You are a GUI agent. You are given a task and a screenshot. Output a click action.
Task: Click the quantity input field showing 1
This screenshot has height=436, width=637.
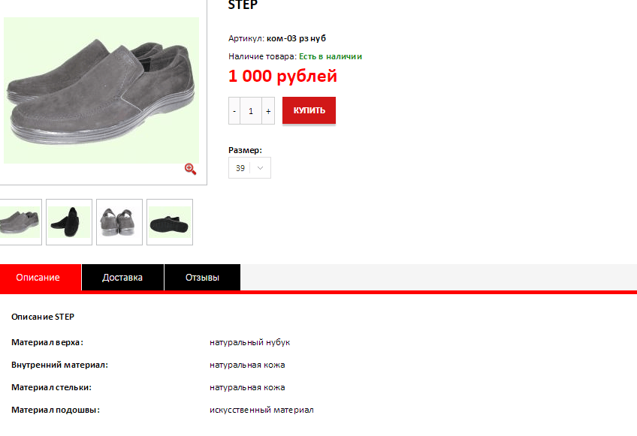point(251,111)
